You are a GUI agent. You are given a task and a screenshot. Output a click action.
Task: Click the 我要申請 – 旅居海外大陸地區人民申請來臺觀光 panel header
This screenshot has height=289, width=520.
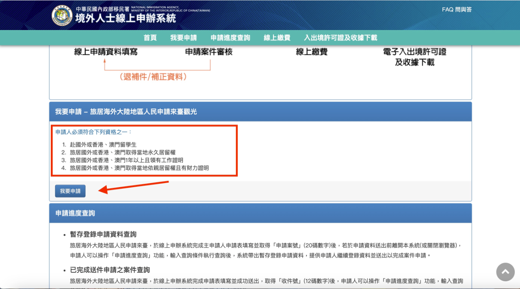pos(260,112)
